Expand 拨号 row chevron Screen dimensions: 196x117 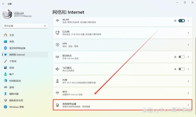click(188, 93)
